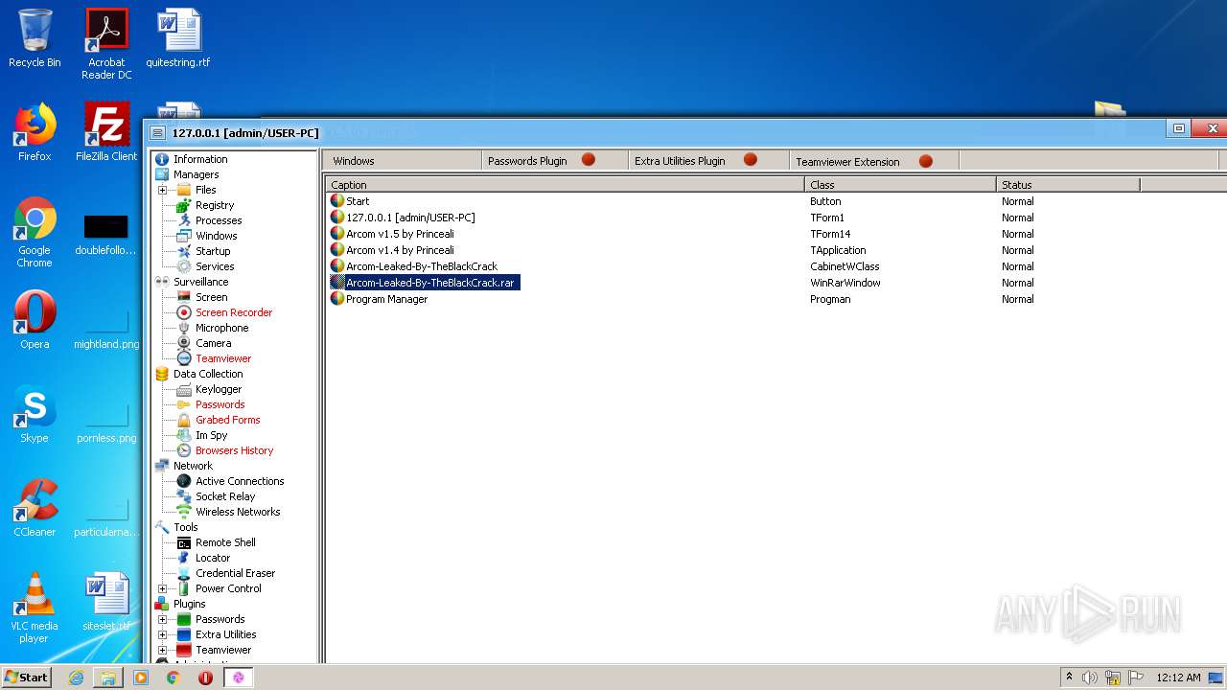Select the Locator icon
Image resolution: width=1227 pixels, height=690 pixels.
pyautogui.click(x=184, y=558)
